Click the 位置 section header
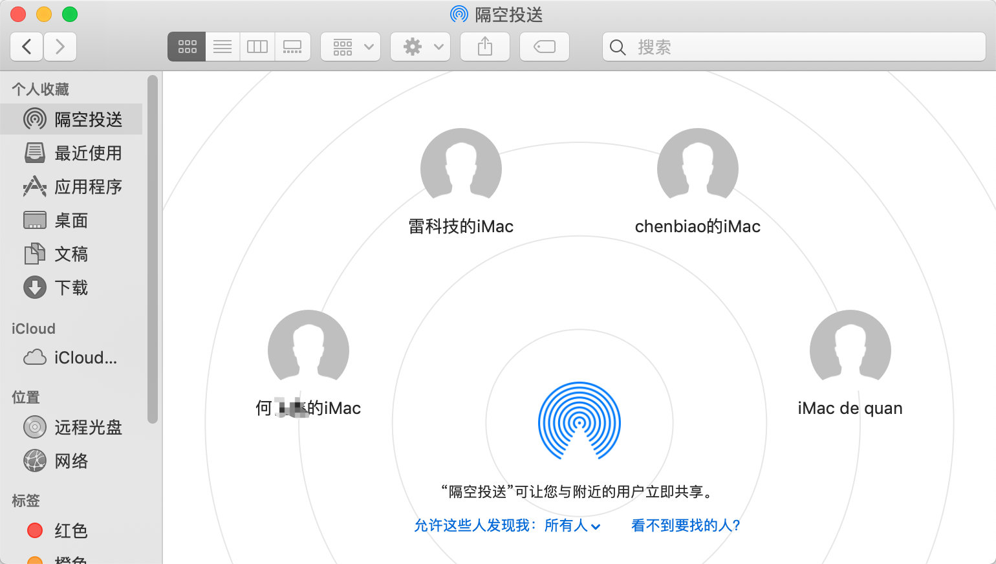The width and height of the screenshot is (996, 564). coord(26,397)
